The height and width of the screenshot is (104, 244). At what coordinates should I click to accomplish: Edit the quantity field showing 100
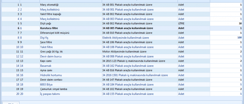click(x=226, y=38)
